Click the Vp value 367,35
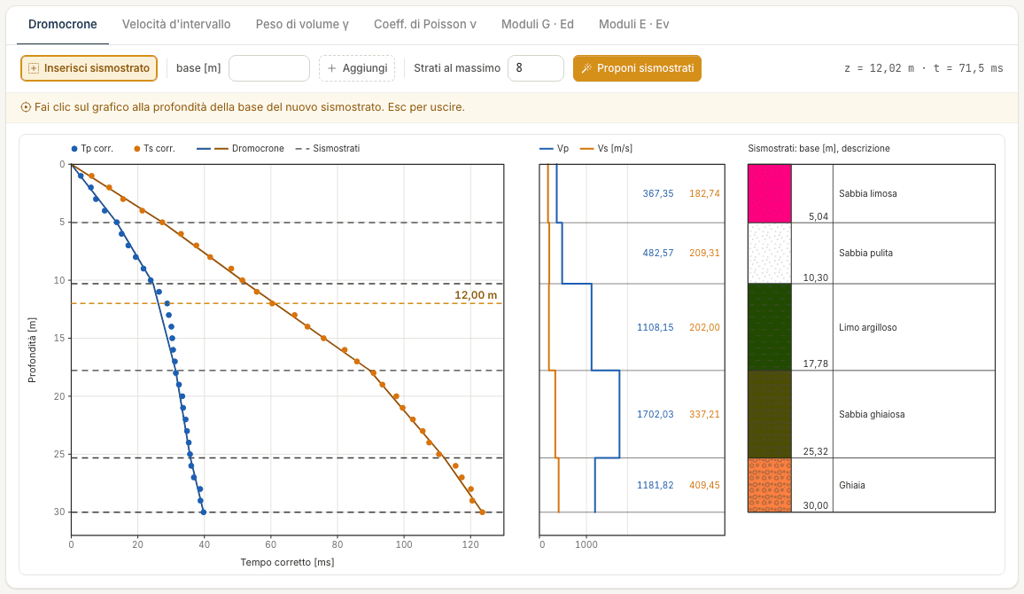1024x594 pixels. pyautogui.click(x=657, y=193)
